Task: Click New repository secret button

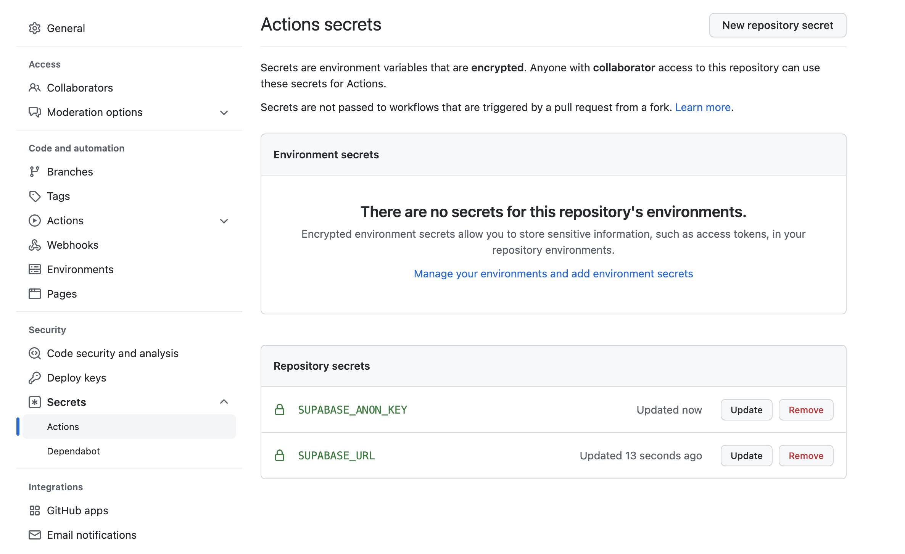Action: (x=778, y=25)
